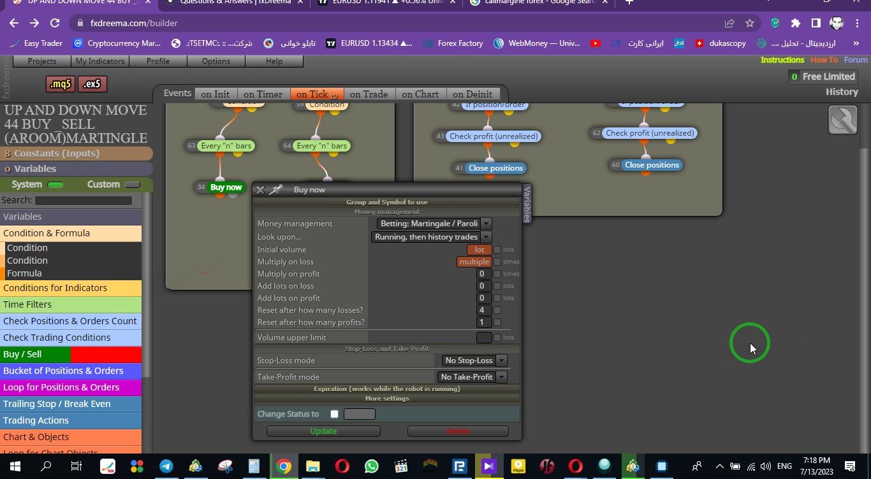Image resolution: width=871 pixels, height=479 pixels.
Task: Open the Take-Profit mode dropdown
Action: coord(472,377)
